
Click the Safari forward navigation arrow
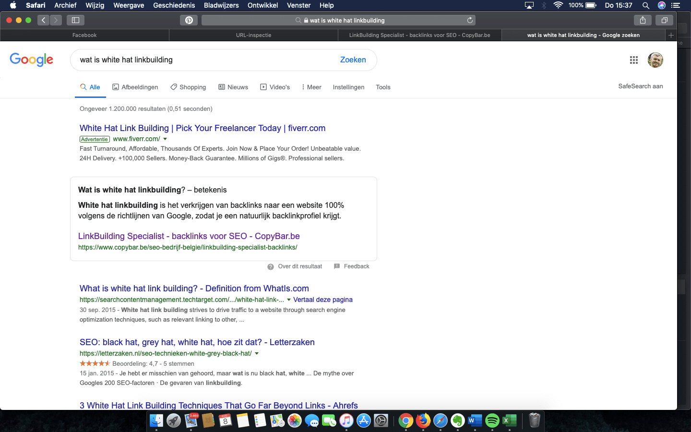(x=56, y=20)
